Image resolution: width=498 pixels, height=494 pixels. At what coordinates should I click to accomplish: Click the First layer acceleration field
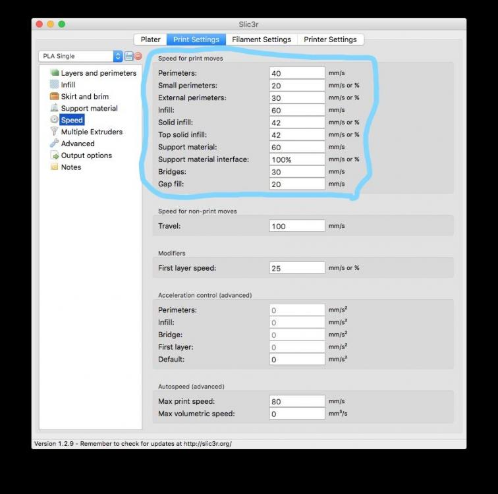tap(297, 347)
